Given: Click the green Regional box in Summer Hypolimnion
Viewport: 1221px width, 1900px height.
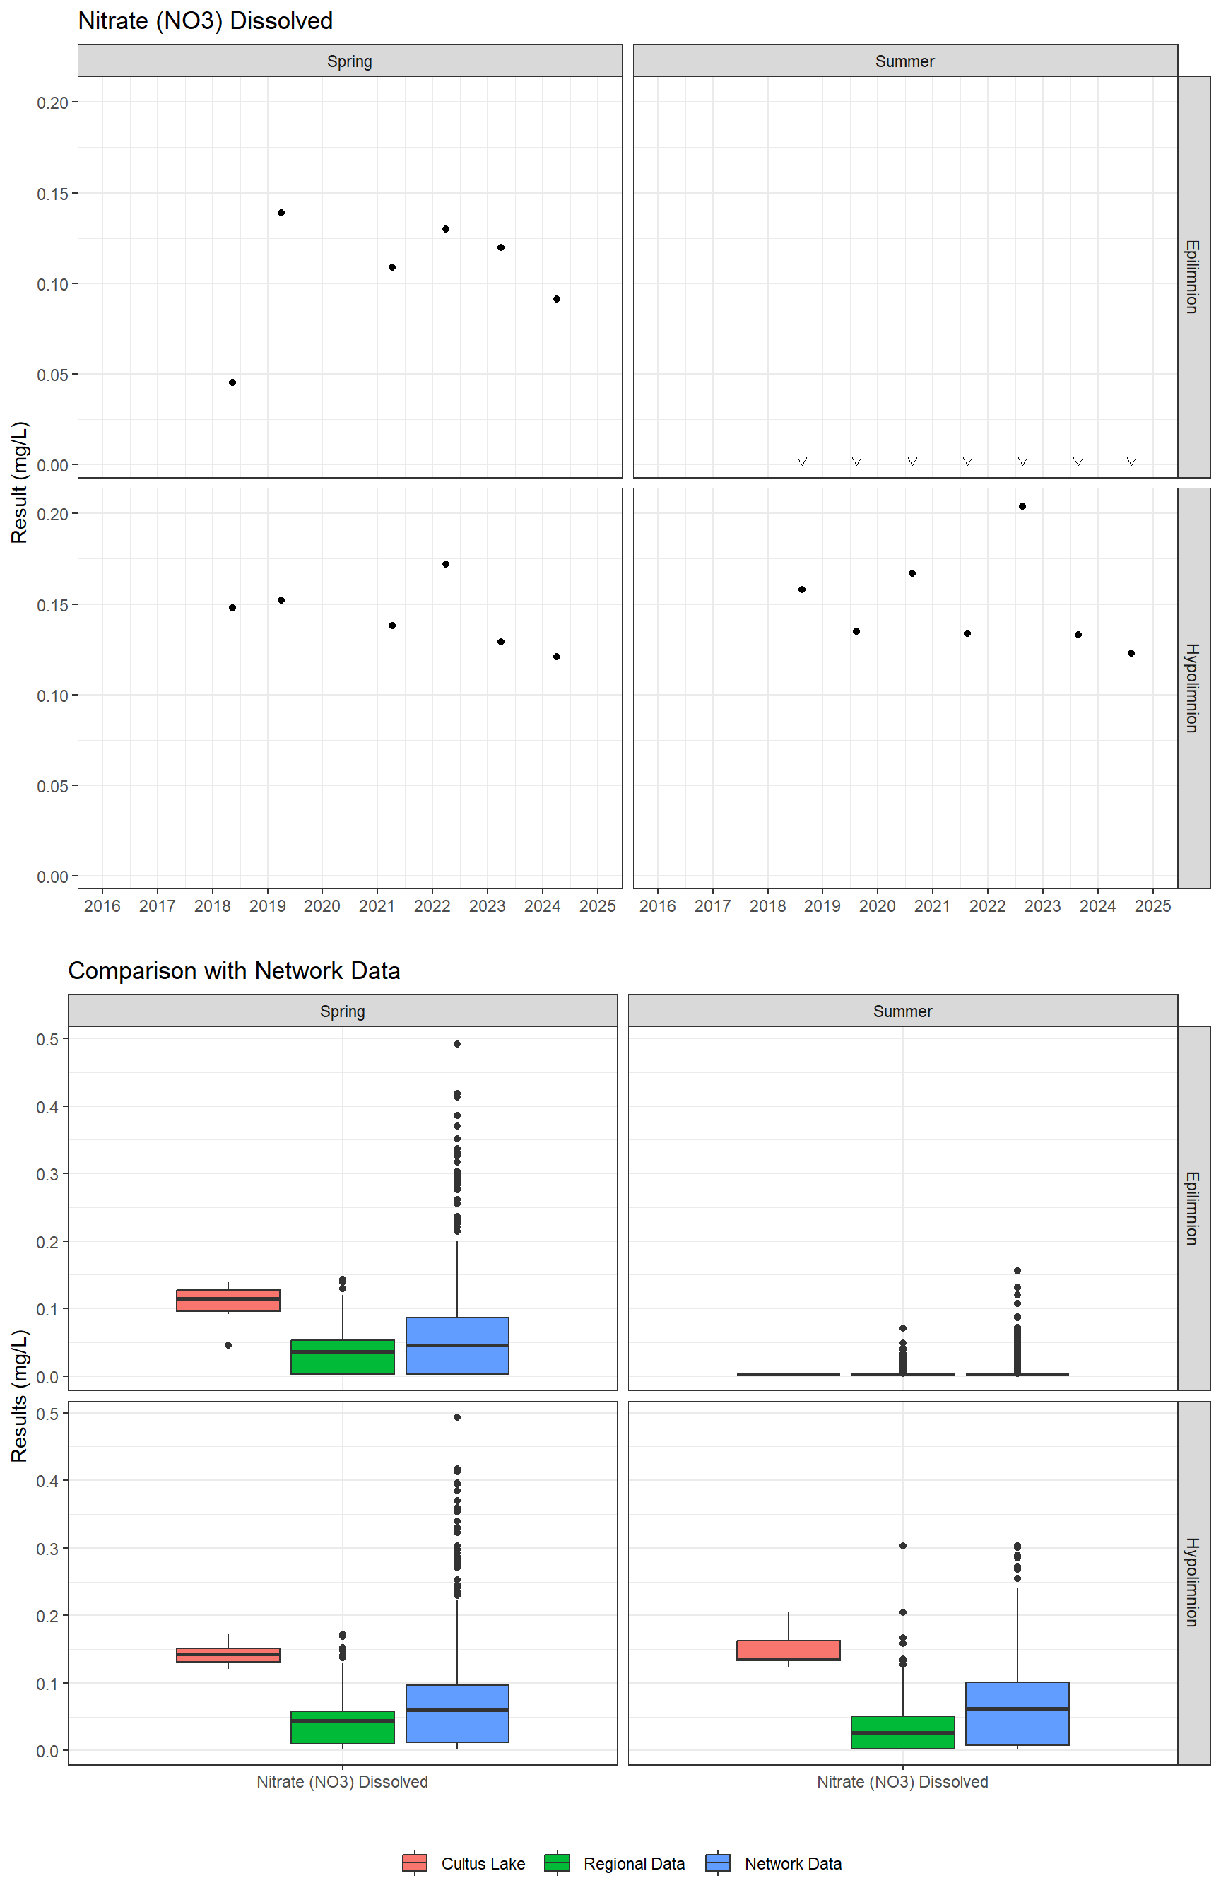Looking at the screenshot, I should pos(903,1732).
